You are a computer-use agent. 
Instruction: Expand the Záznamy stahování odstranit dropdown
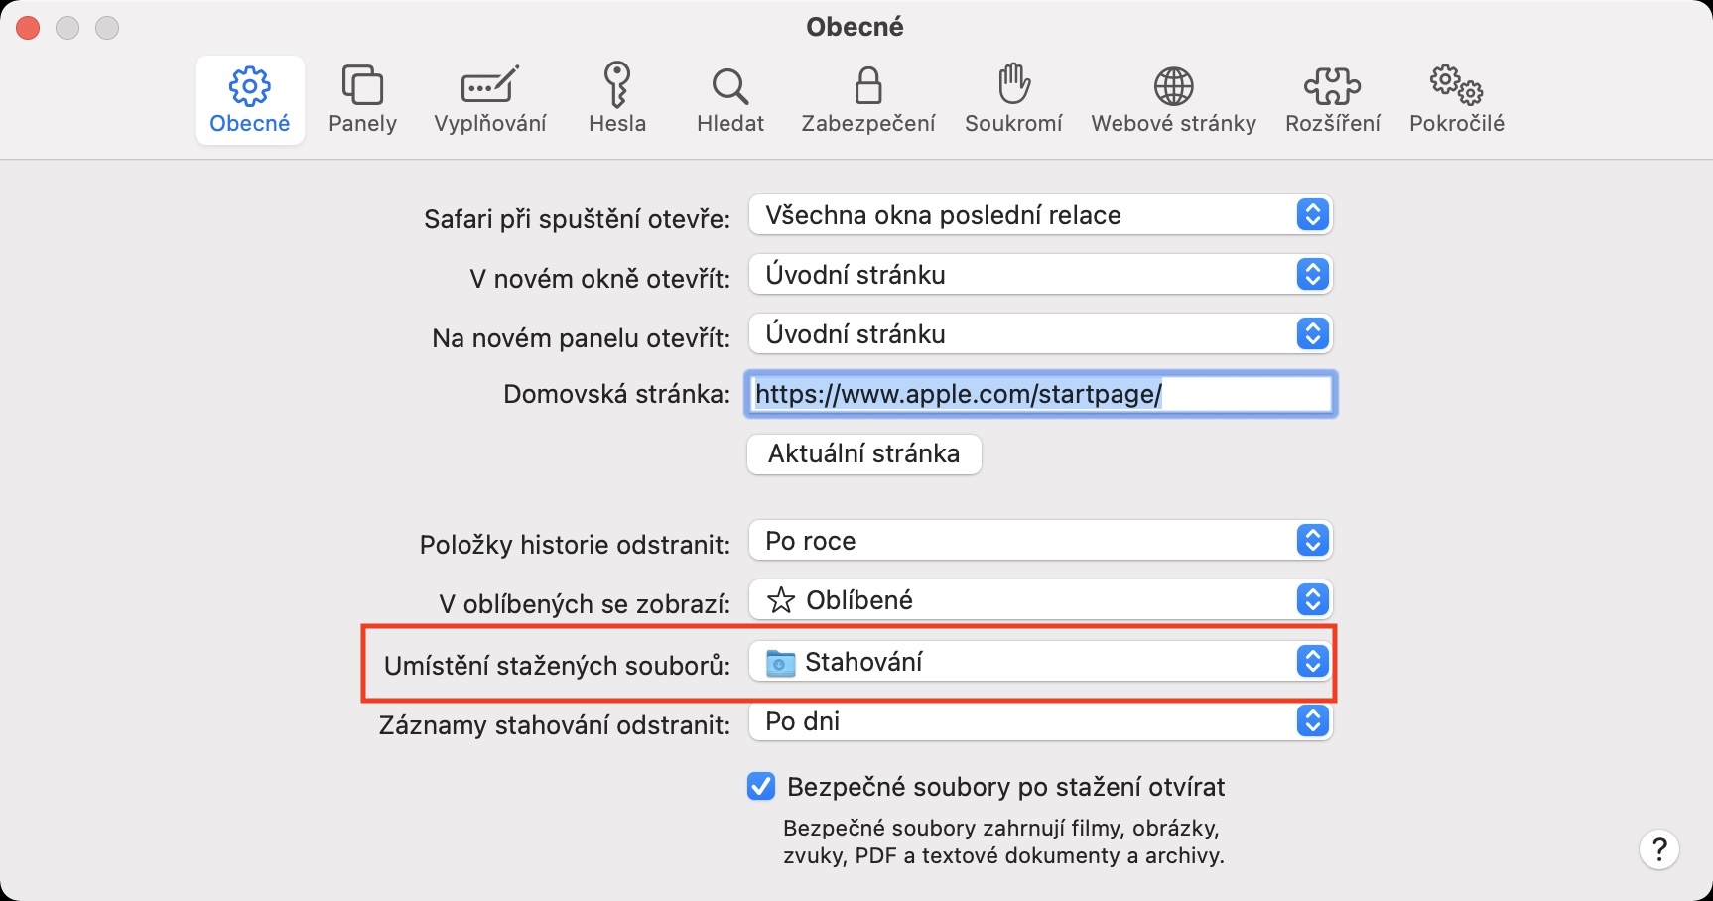pyautogui.click(x=1039, y=721)
